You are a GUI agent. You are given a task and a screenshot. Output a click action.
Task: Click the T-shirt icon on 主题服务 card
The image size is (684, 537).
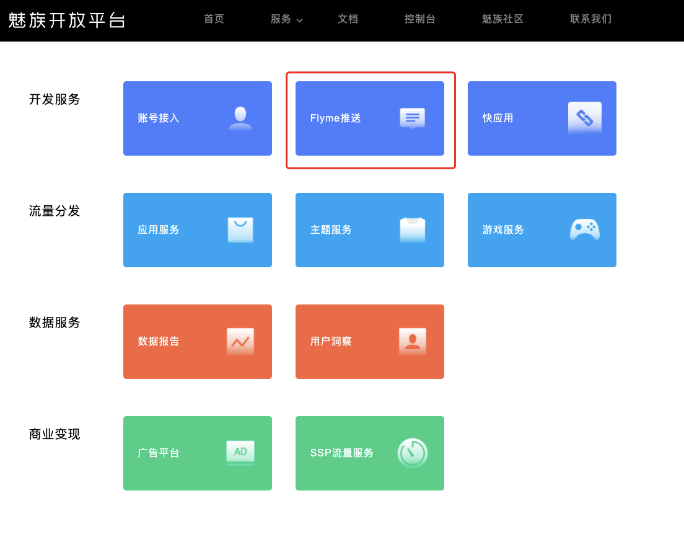point(413,229)
